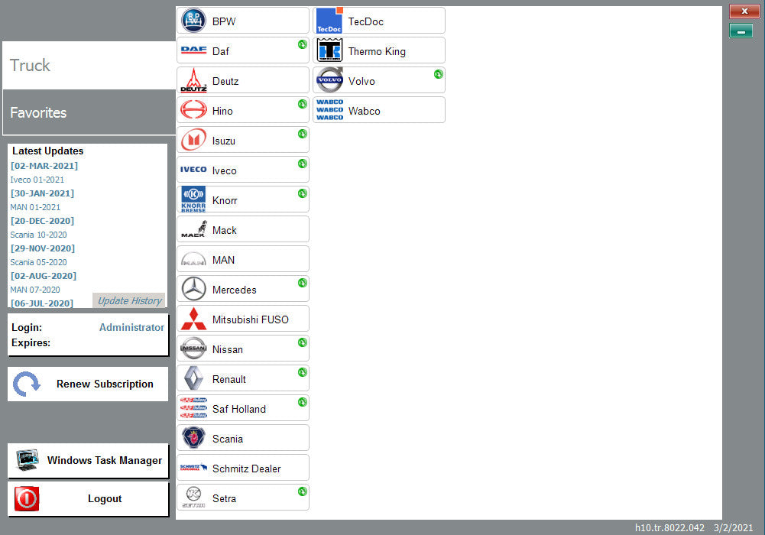Click the Logout button label

(x=105, y=498)
